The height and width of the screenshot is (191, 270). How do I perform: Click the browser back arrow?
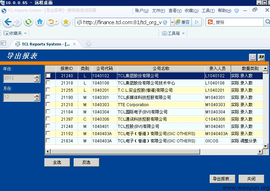coord(8,22)
